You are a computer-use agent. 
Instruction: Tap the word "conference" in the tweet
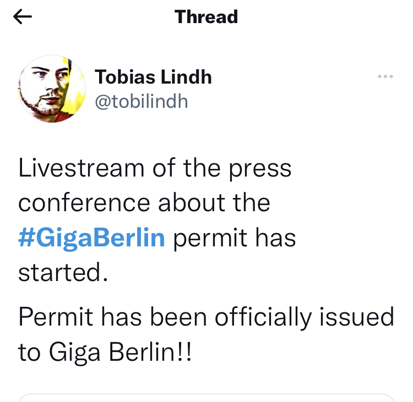pyautogui.click(x=84, y=203)
